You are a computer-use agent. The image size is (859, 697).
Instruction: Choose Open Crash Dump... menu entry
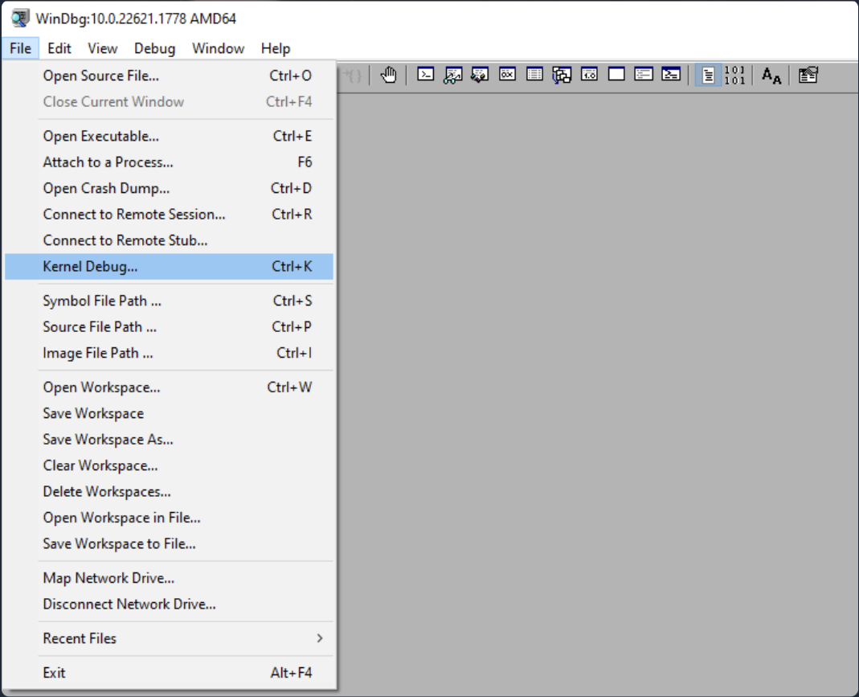[106, 188]
